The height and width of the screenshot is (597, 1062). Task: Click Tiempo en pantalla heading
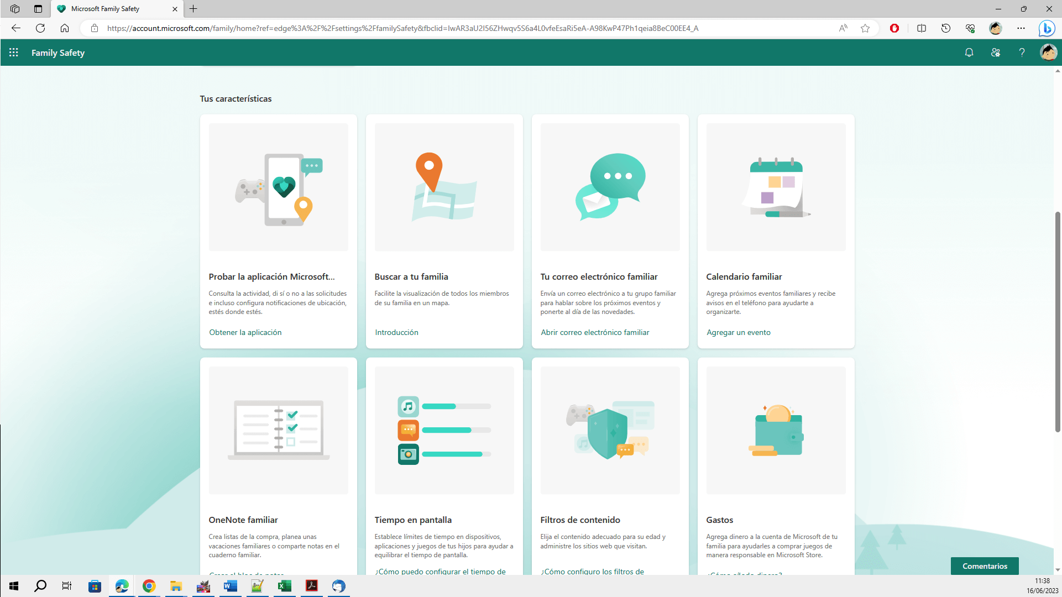tap(413, 520)
